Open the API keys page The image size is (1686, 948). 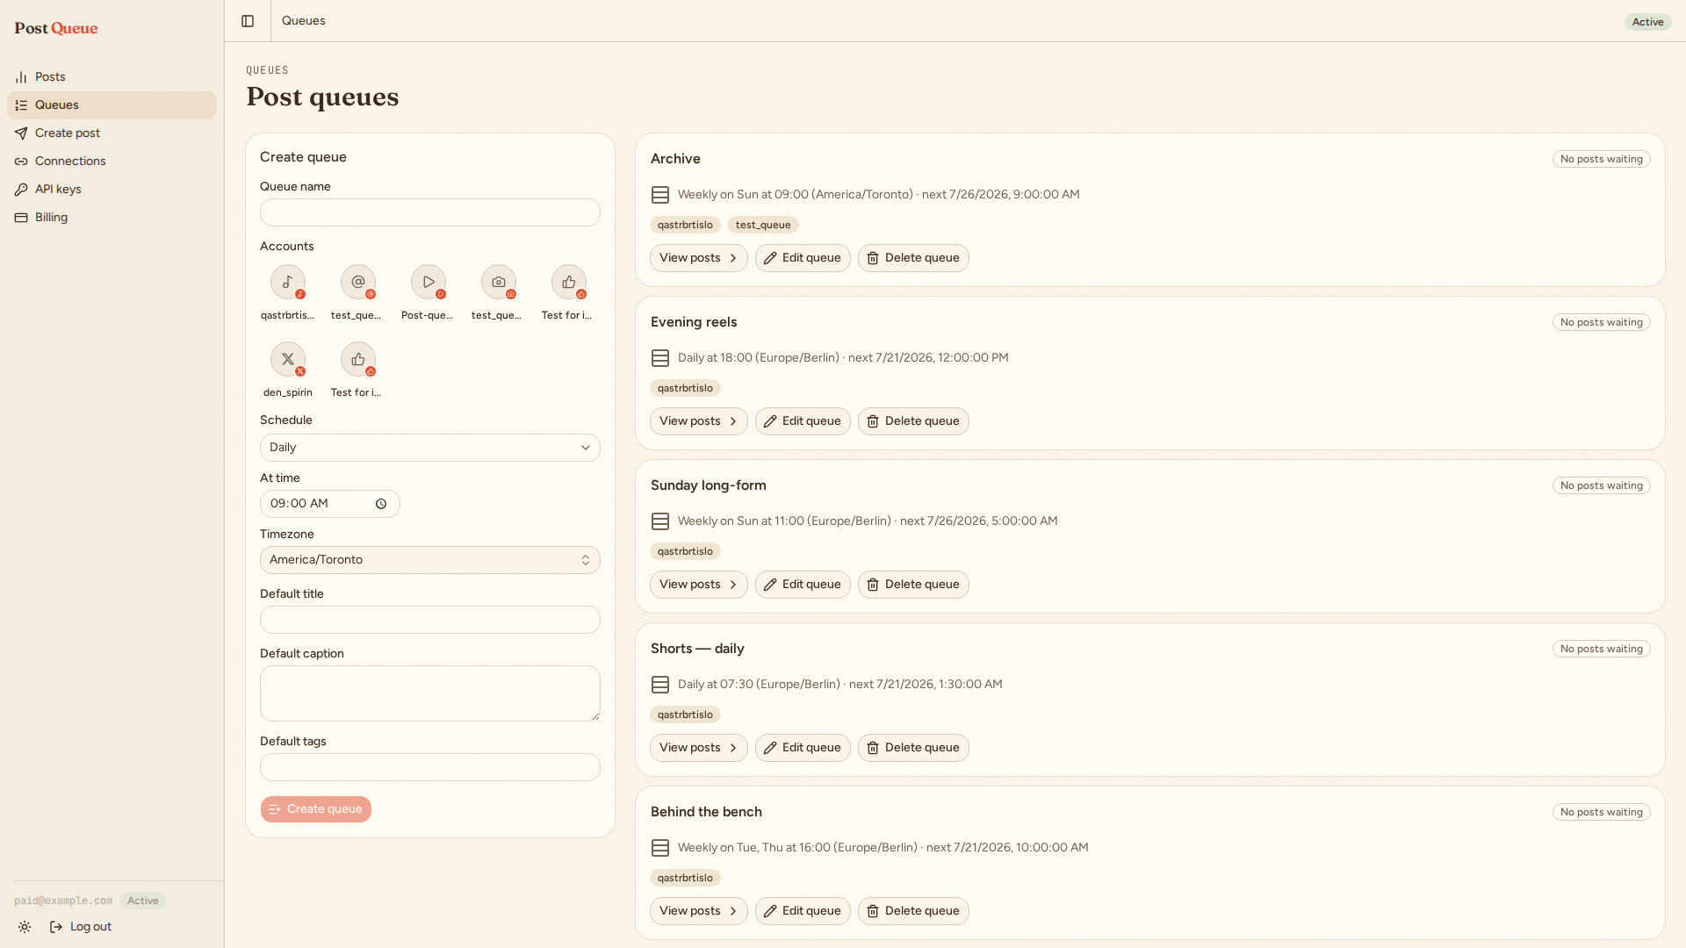(x=112, y=190)
